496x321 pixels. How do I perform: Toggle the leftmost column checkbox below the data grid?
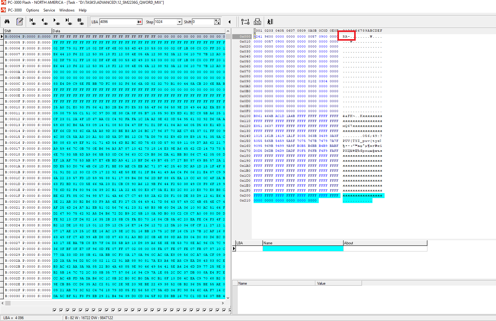[x=55, y=310]
